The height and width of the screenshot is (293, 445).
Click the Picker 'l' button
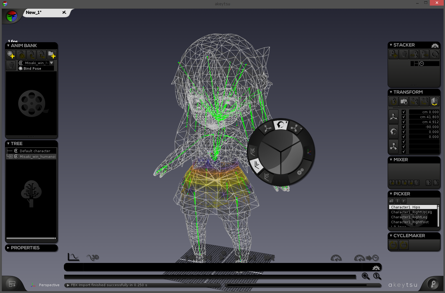(398, 201)
